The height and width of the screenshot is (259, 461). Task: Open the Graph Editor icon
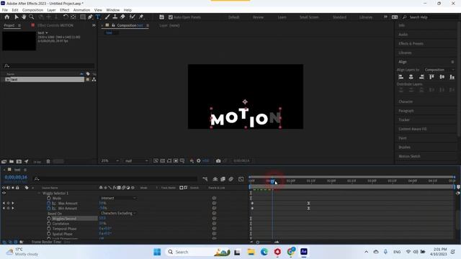point(241,179)
